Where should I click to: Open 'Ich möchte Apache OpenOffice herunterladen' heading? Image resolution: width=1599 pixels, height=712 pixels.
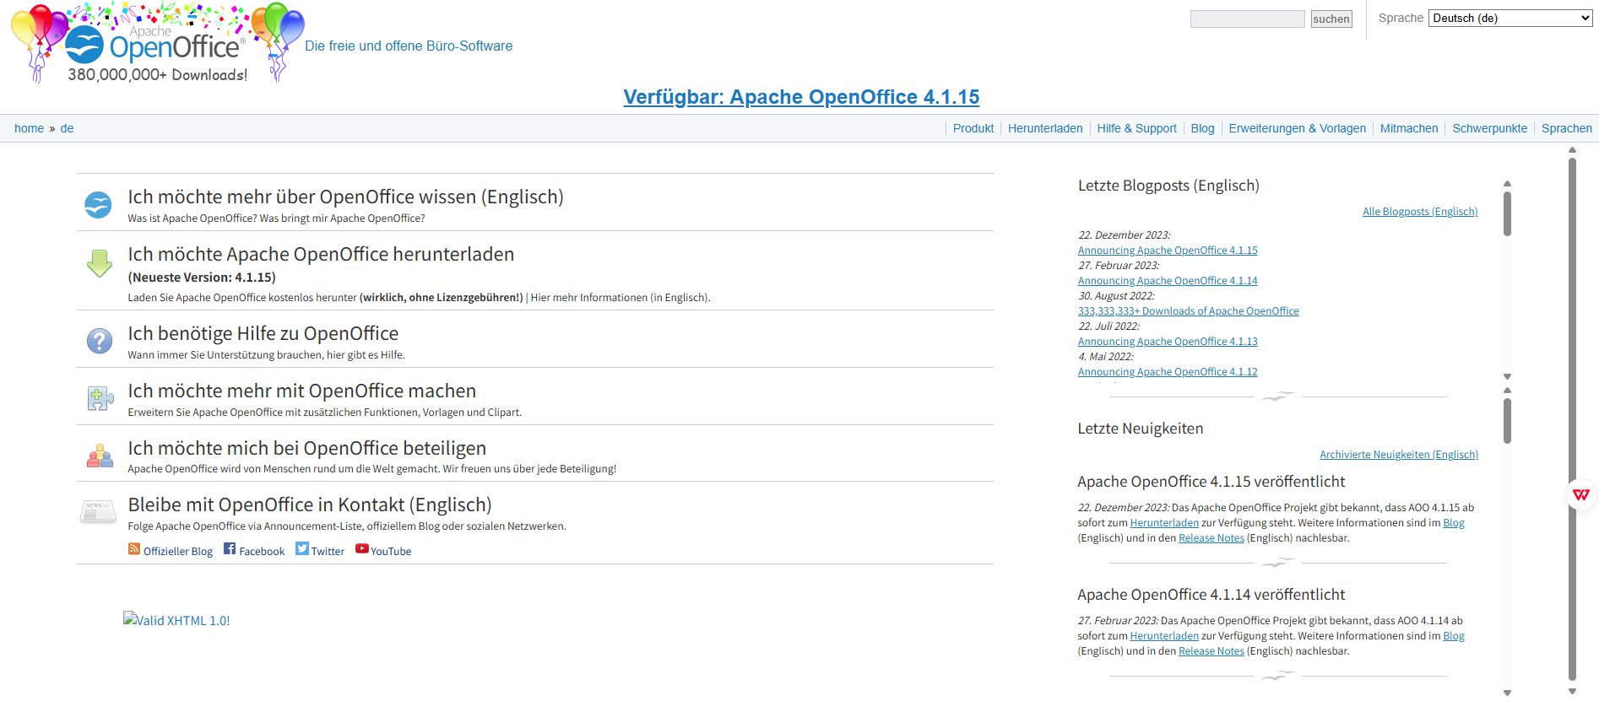pos(321,254)
